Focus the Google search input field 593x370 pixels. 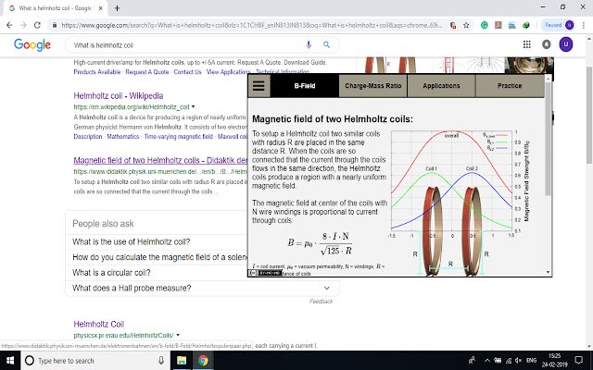click(x=185, y=45)
